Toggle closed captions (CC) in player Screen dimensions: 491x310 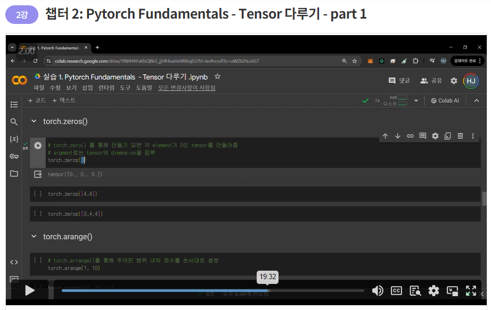pos(396,291)
